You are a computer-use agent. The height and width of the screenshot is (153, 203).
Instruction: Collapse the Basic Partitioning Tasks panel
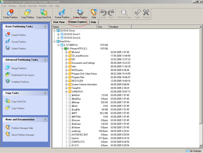click(x=45, y=27)
